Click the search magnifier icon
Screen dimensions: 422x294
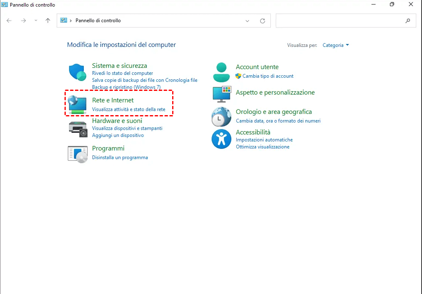[408, 21]
